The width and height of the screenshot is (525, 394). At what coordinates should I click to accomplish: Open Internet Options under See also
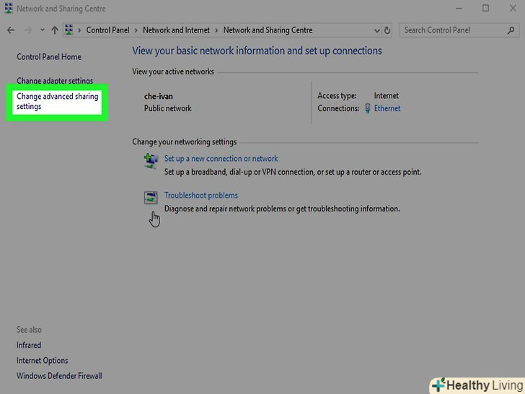pyautogui.click(x=43, y=361)
